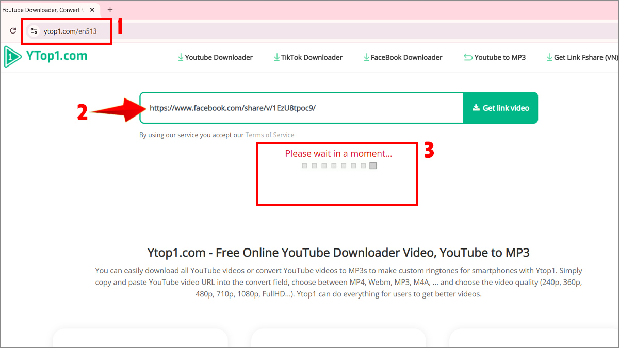Click the download icon inside Get link video button

(476, 108)
